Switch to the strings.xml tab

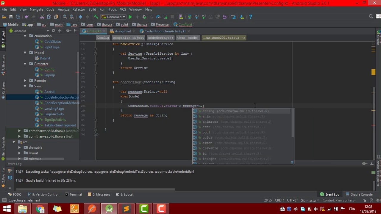point(122,31)
